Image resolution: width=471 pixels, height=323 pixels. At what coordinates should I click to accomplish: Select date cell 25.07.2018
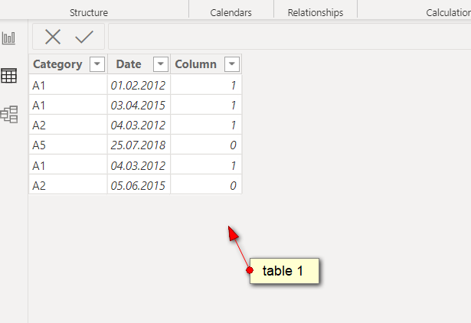click(x=139, y=145)
